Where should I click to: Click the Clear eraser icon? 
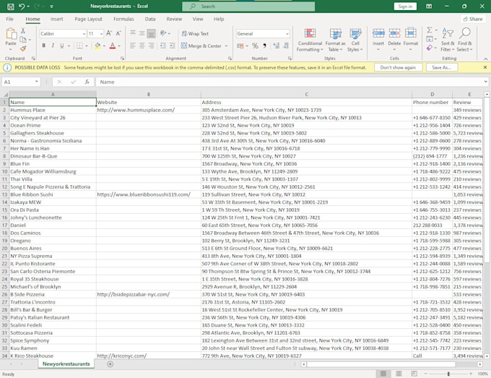click(430, 48)
